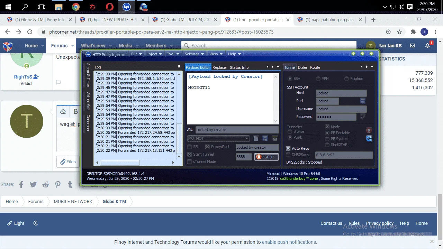The height and width of the screenshot is (249, 443).
Task: Open the Privacy policy footer link
Action: [x=380, y=223]
